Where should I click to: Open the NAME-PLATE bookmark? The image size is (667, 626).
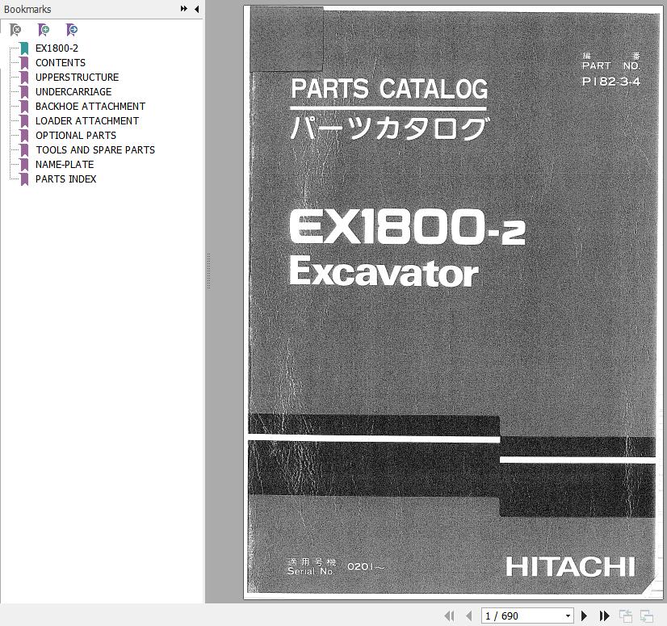(x=65, y=164)
